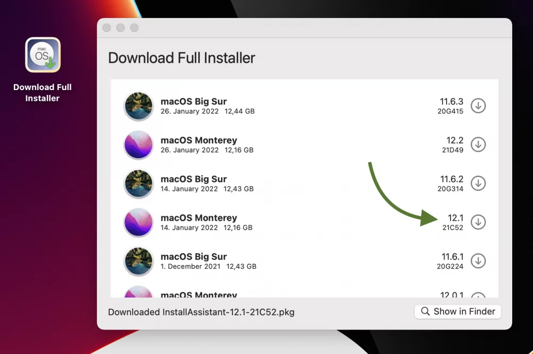
Task: Click the 12,16 GB size in the Monterey 12.1 row
Action: [238, 228]
